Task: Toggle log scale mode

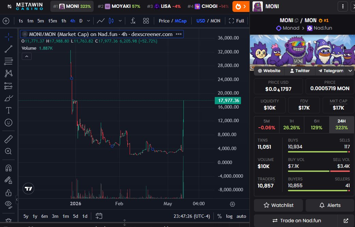Action: pyautogui.click(x=229, y=216)
